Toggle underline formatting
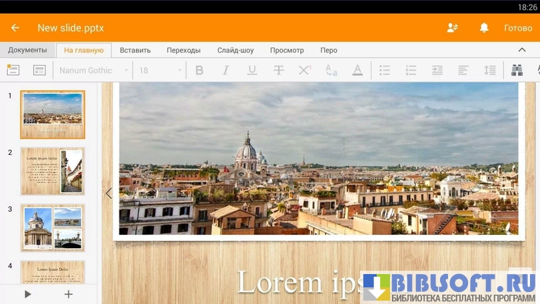Screen dimensions: 540x304 251,70
